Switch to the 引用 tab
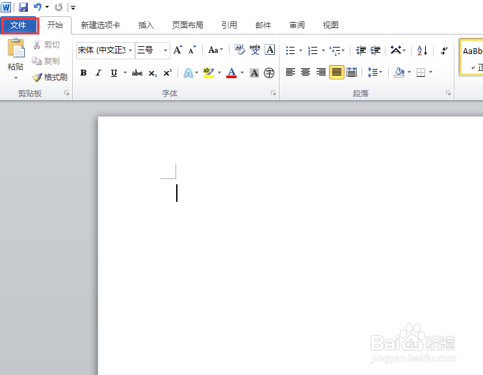The image size is (483, 375). tap(229, 25)
